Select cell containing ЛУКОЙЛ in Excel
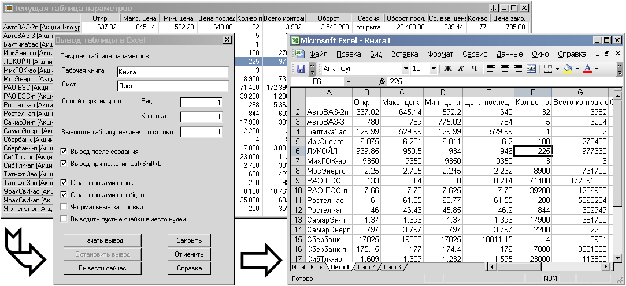 pos(330,152)
